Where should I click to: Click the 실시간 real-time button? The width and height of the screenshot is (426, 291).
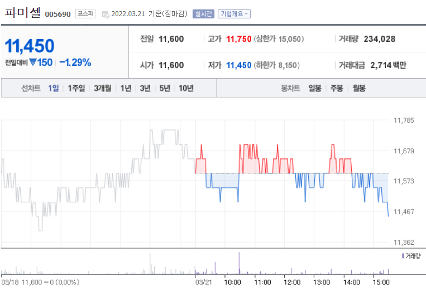pyautogui.click(x=203, y=14)
